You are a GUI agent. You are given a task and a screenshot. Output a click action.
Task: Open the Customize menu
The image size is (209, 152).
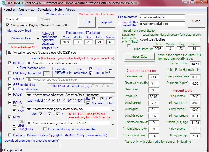(x=27, y=10)
